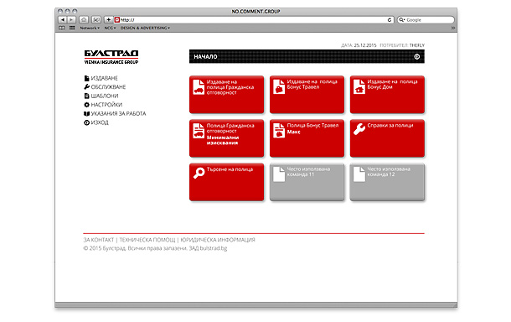This screenshot has width=511, height=322.
Task: Open Top Sites grid icon
Action: click(72, 28)
